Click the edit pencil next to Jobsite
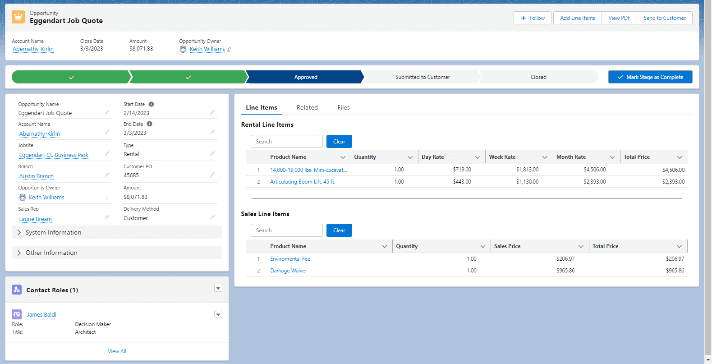The image size is (712, 364). pos(107,153)
